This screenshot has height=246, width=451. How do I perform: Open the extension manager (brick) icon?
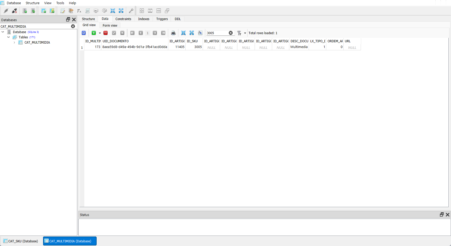pyautogui.click(x=104, y=11)
